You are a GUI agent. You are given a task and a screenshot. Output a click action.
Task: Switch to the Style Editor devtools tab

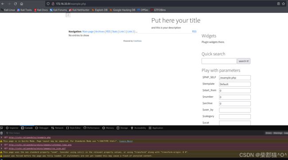(73, 128)
